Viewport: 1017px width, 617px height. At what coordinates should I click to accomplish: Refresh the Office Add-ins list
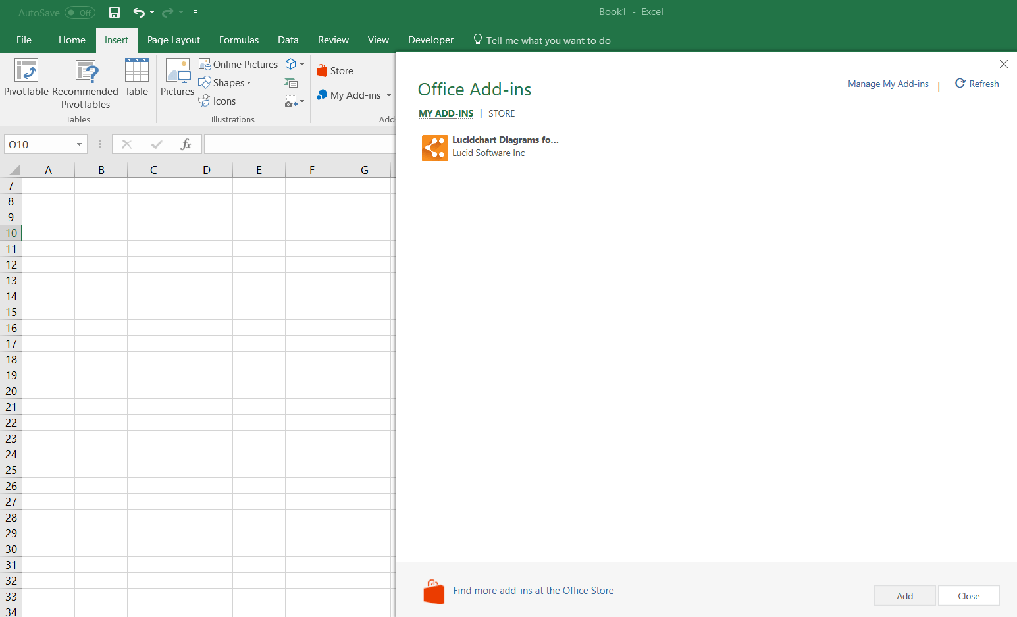point(977,83)
